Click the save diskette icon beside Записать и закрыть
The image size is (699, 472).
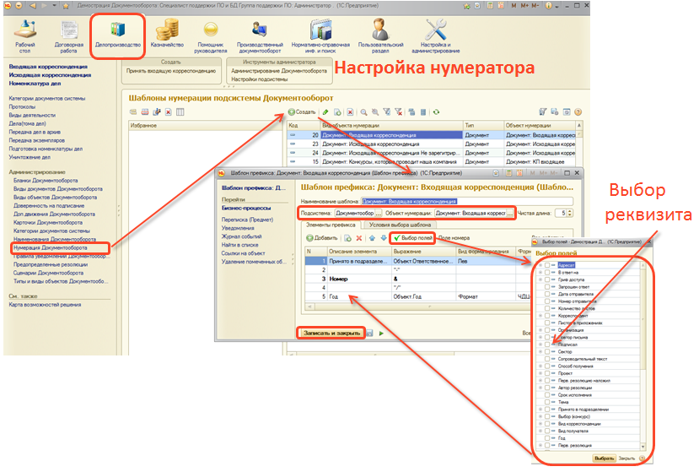coord(369,334)
